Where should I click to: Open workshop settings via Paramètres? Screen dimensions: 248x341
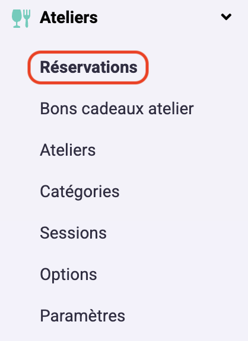pyautogui.click(x=82, y=316)
